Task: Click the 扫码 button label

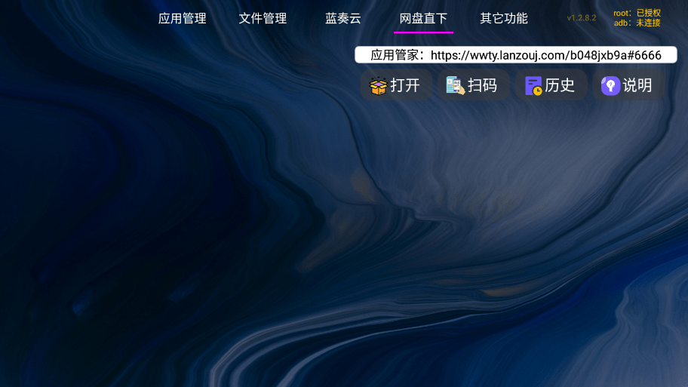Action: (482, 85)
